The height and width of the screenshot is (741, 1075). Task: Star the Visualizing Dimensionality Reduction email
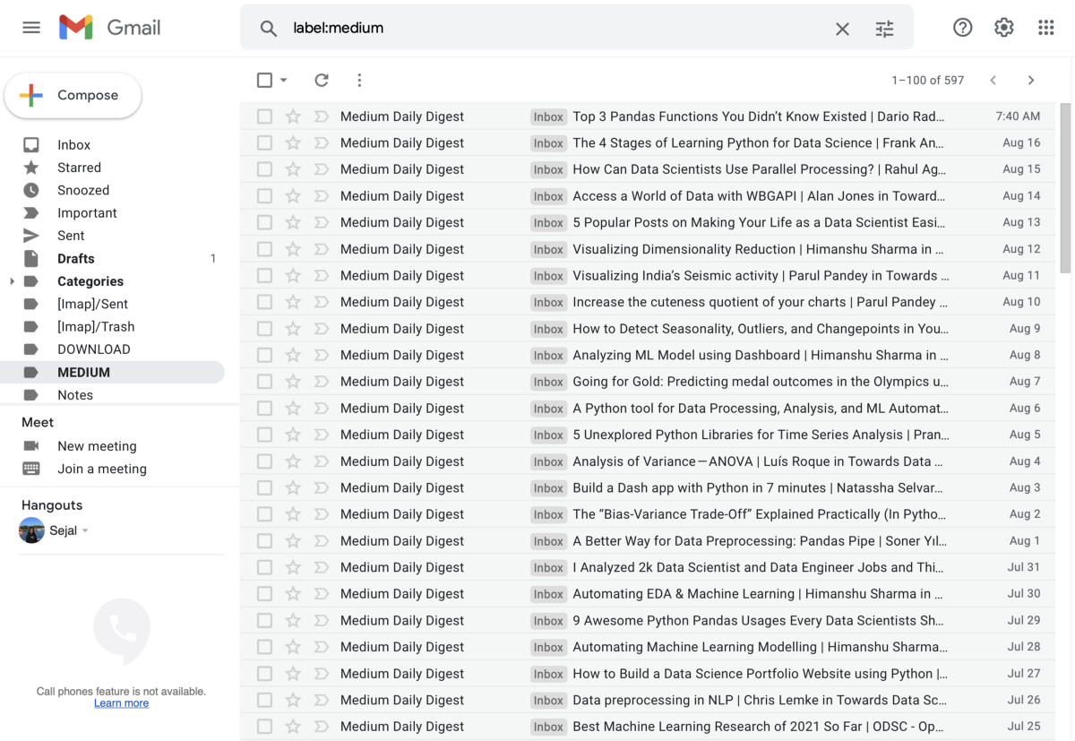pyautogui.click(x=293, y=249)
